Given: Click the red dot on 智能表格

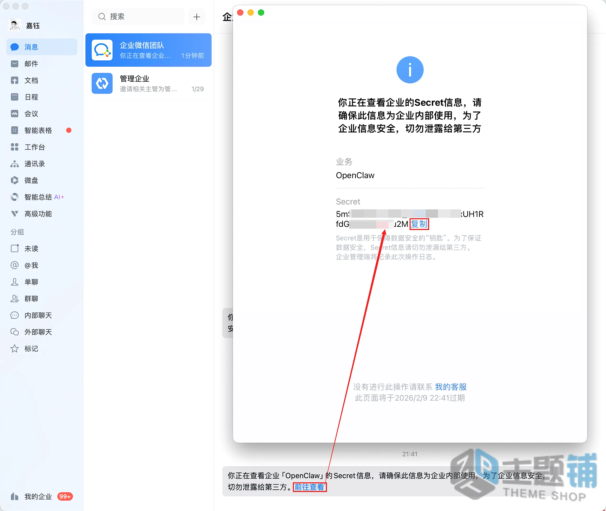Looking at the screenshot, I should coord(69,130).
